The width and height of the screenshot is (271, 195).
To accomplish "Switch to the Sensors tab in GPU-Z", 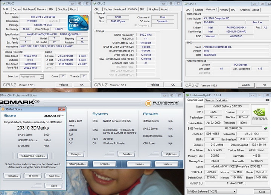I will (210, 100).
